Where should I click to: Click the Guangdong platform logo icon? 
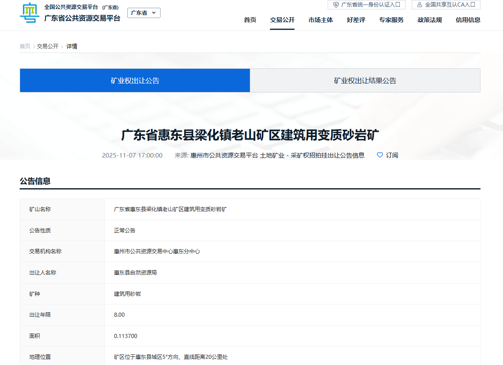[x=29, y=13]
